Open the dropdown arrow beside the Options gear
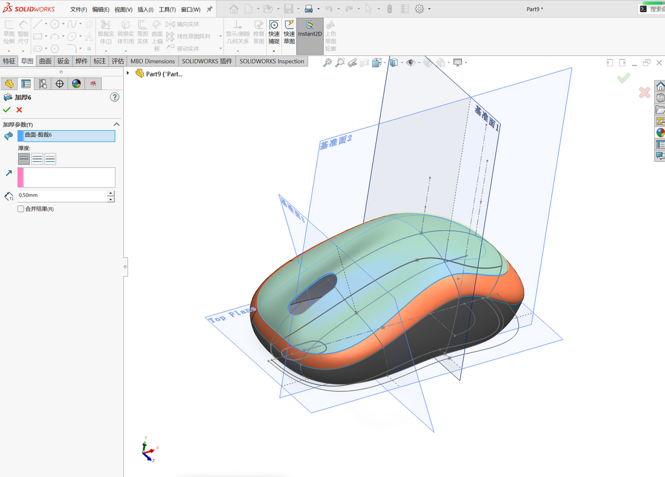Viewport: 665px width, 477px height. tap(429, 9)
